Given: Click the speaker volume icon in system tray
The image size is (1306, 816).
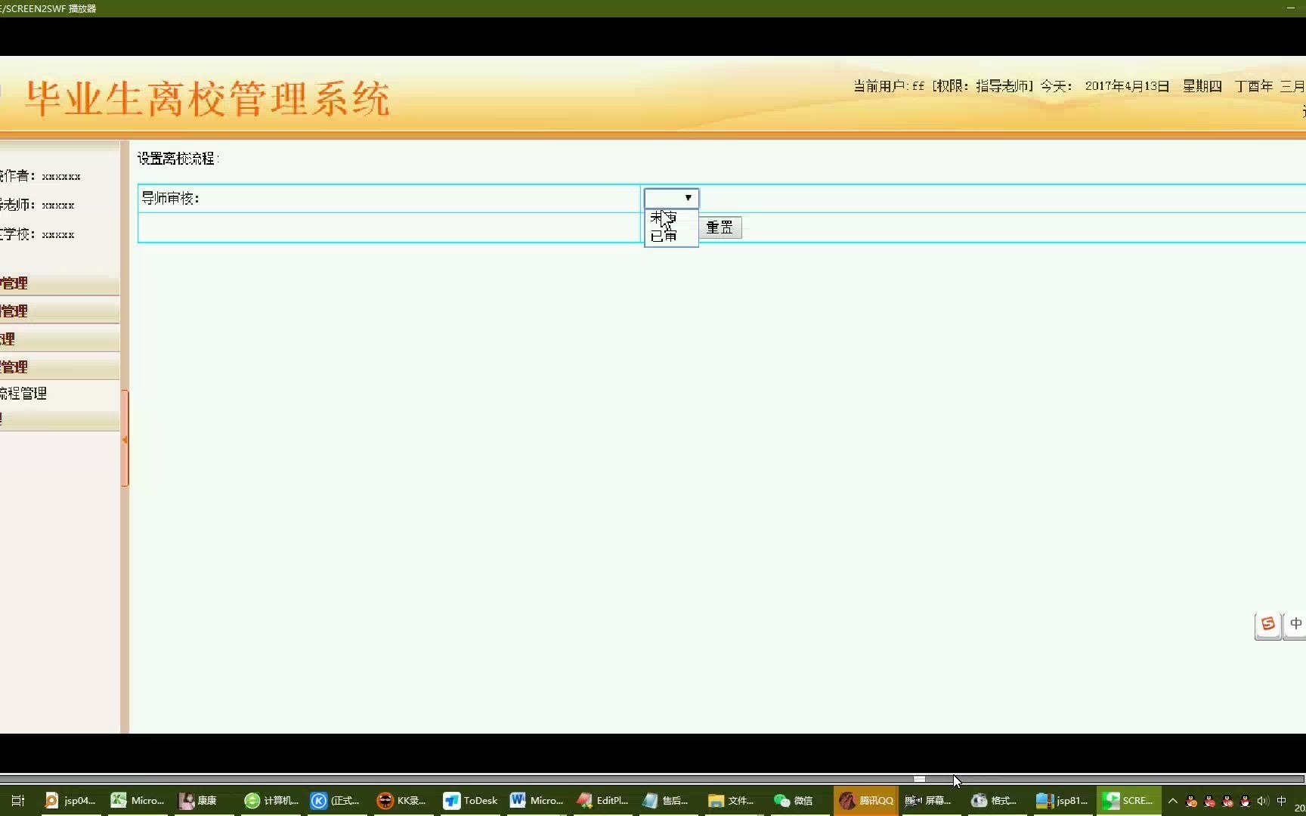Looking at the screenshot, I should pos(1263,800).
